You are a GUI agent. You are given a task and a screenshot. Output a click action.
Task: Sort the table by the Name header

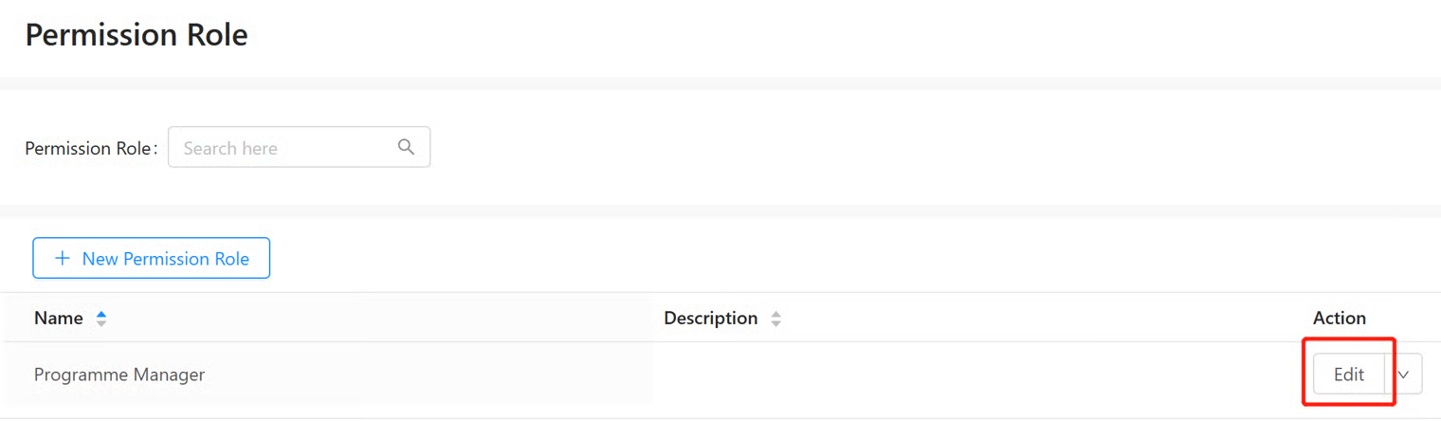point(59,319)
